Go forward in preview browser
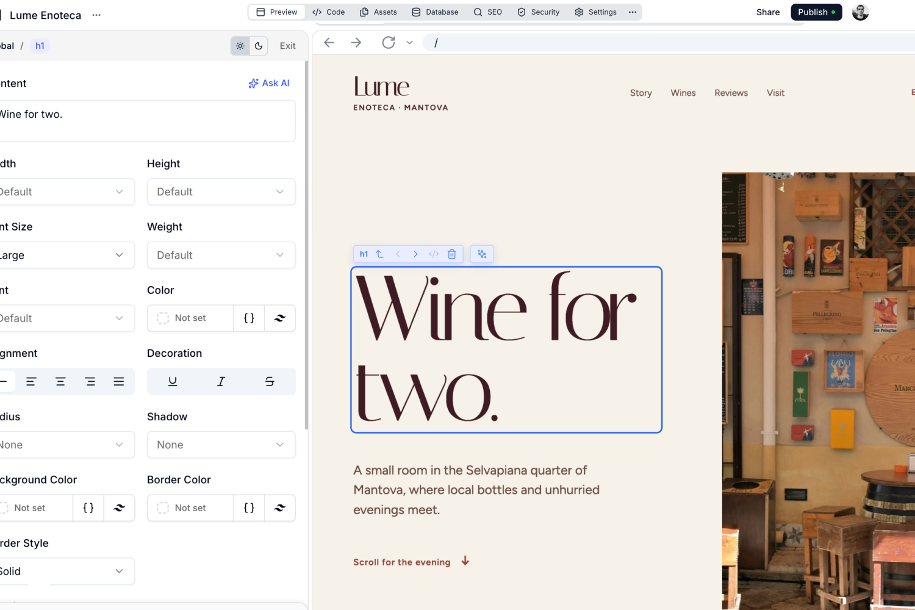This screenshot has height=610, width=915. pos(356,43)
